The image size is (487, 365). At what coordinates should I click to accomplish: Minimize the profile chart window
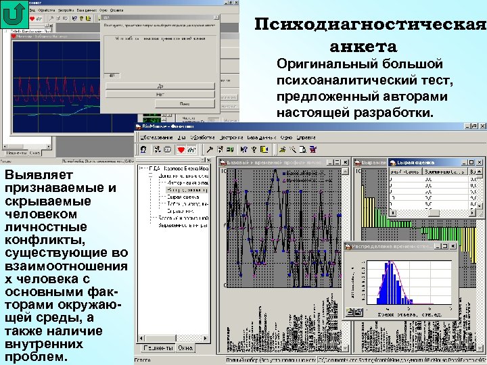click(330, 162)
